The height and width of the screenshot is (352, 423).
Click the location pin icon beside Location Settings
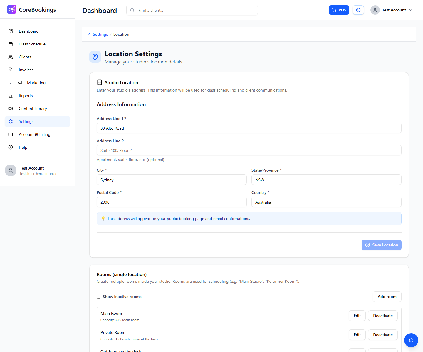point(95,57)
